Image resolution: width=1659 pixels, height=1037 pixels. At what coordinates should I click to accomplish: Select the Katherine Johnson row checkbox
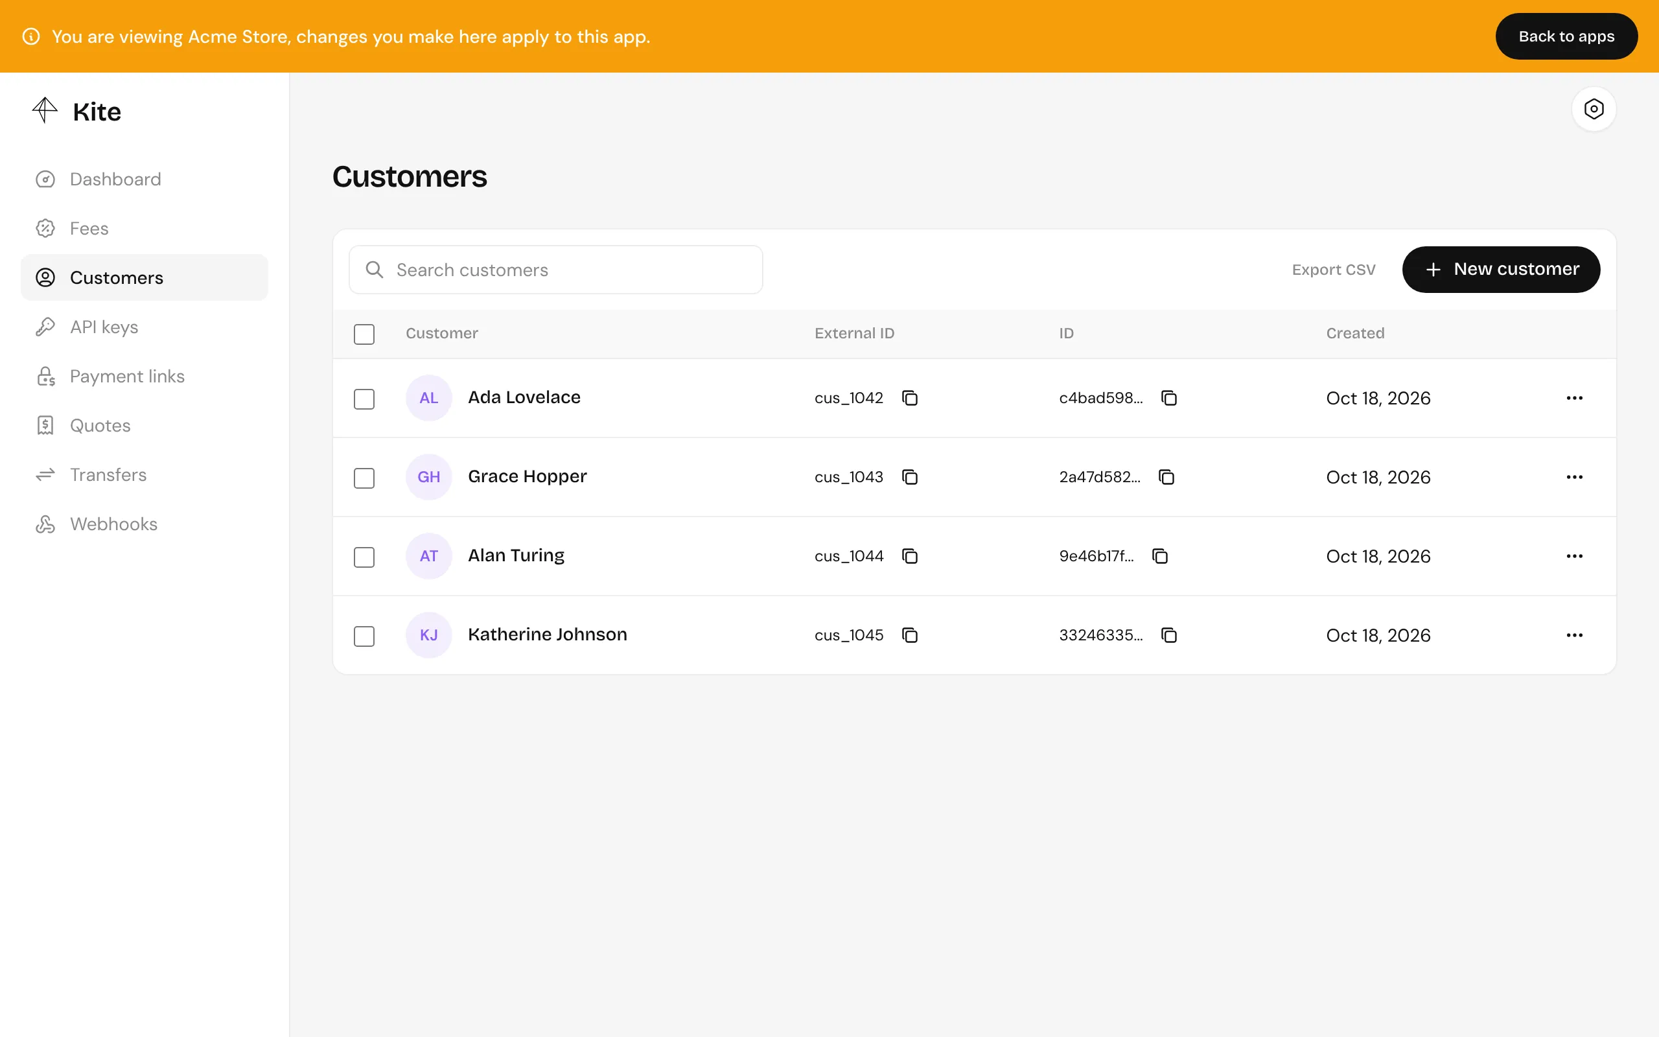point(364,636)
